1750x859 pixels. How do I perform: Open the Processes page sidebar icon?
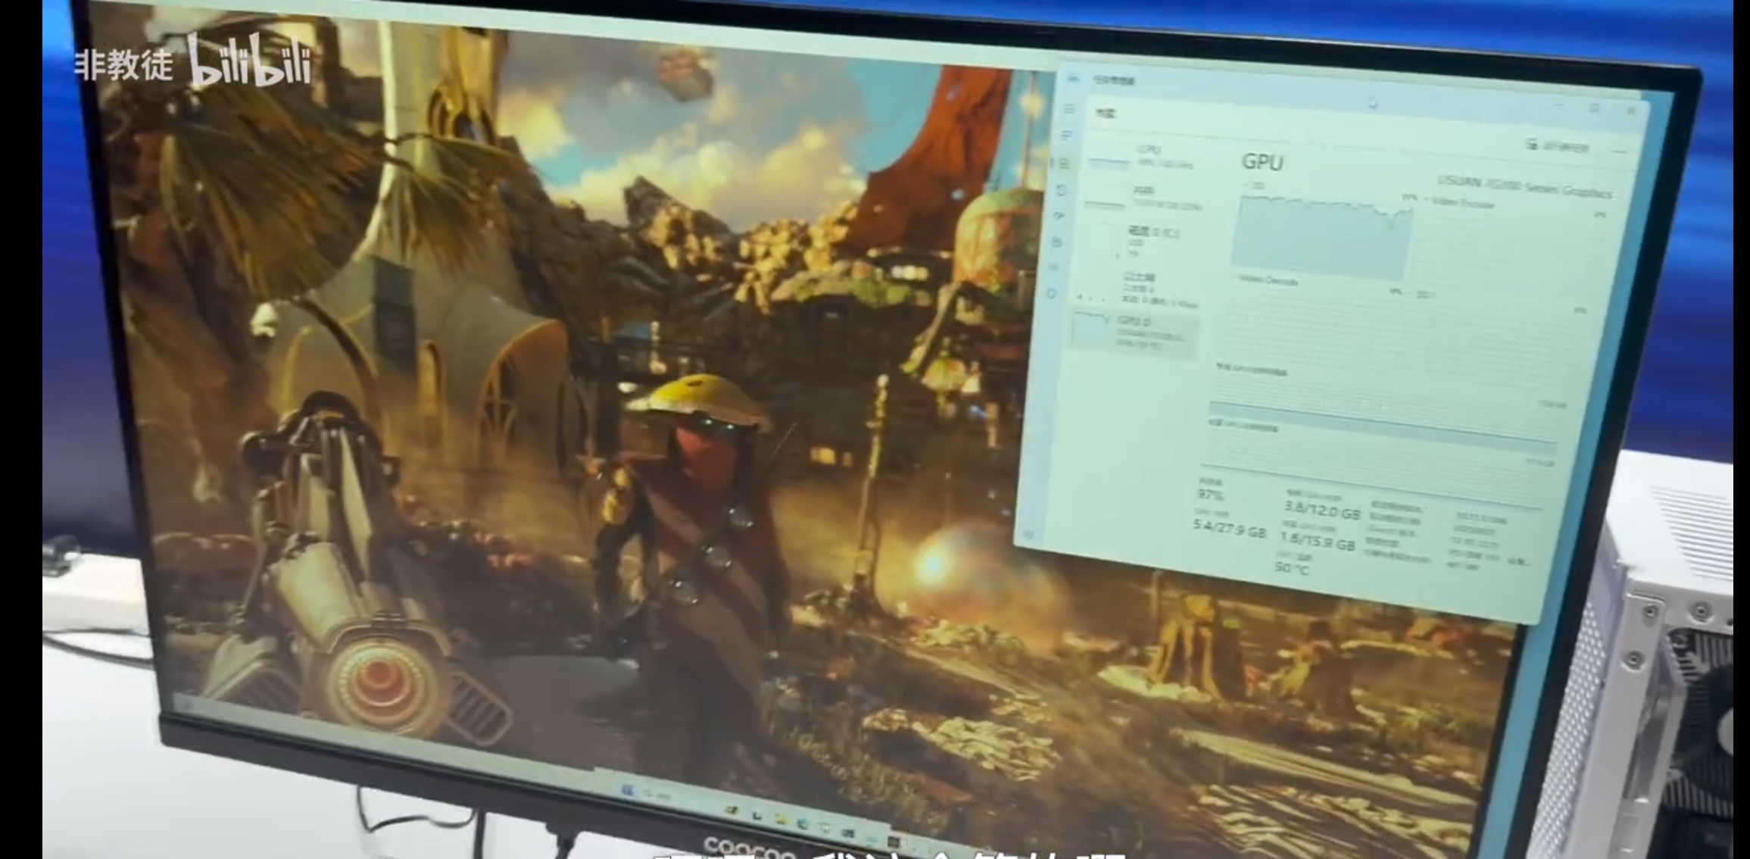tap(1066, 136)
